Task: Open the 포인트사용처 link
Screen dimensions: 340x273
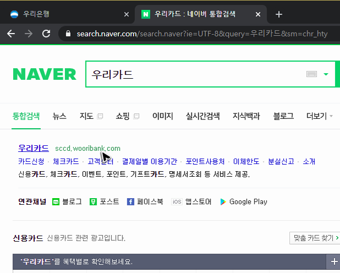Action: 205,161
